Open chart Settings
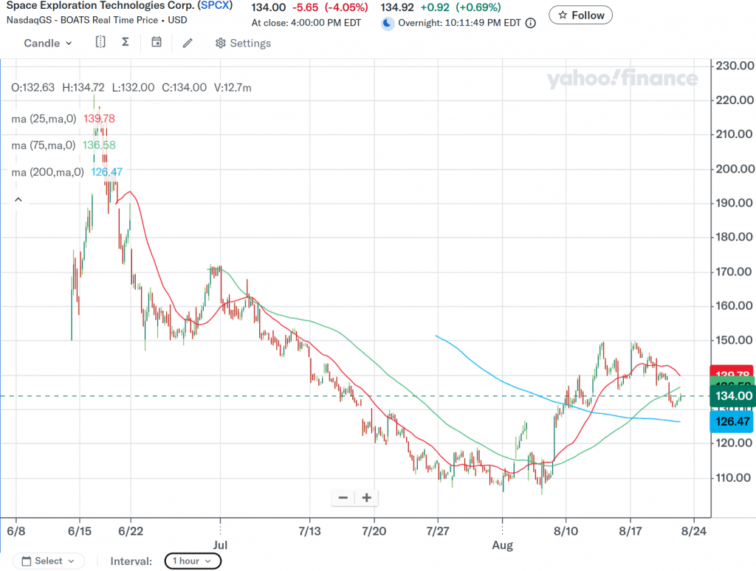This screenshot has width=756, height=571. pyautogui.click(x=244, y=44)
